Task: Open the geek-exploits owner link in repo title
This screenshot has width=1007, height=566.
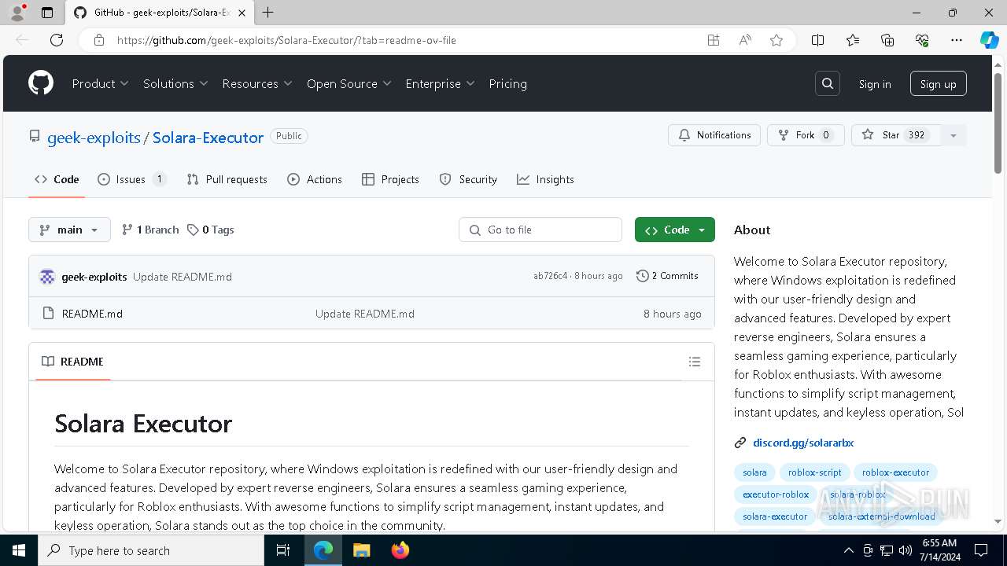Action: point(94,138)
